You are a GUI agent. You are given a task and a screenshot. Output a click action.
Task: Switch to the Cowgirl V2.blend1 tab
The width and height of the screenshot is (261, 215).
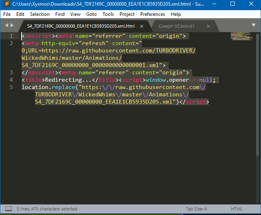tap(176, 26)
